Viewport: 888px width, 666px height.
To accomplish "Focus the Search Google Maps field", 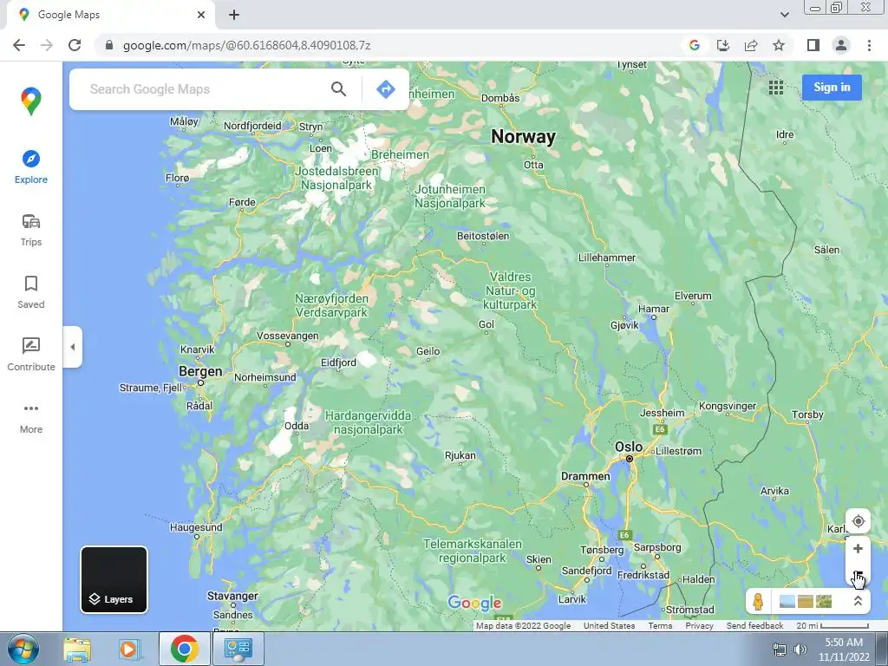I will (206, 89).
